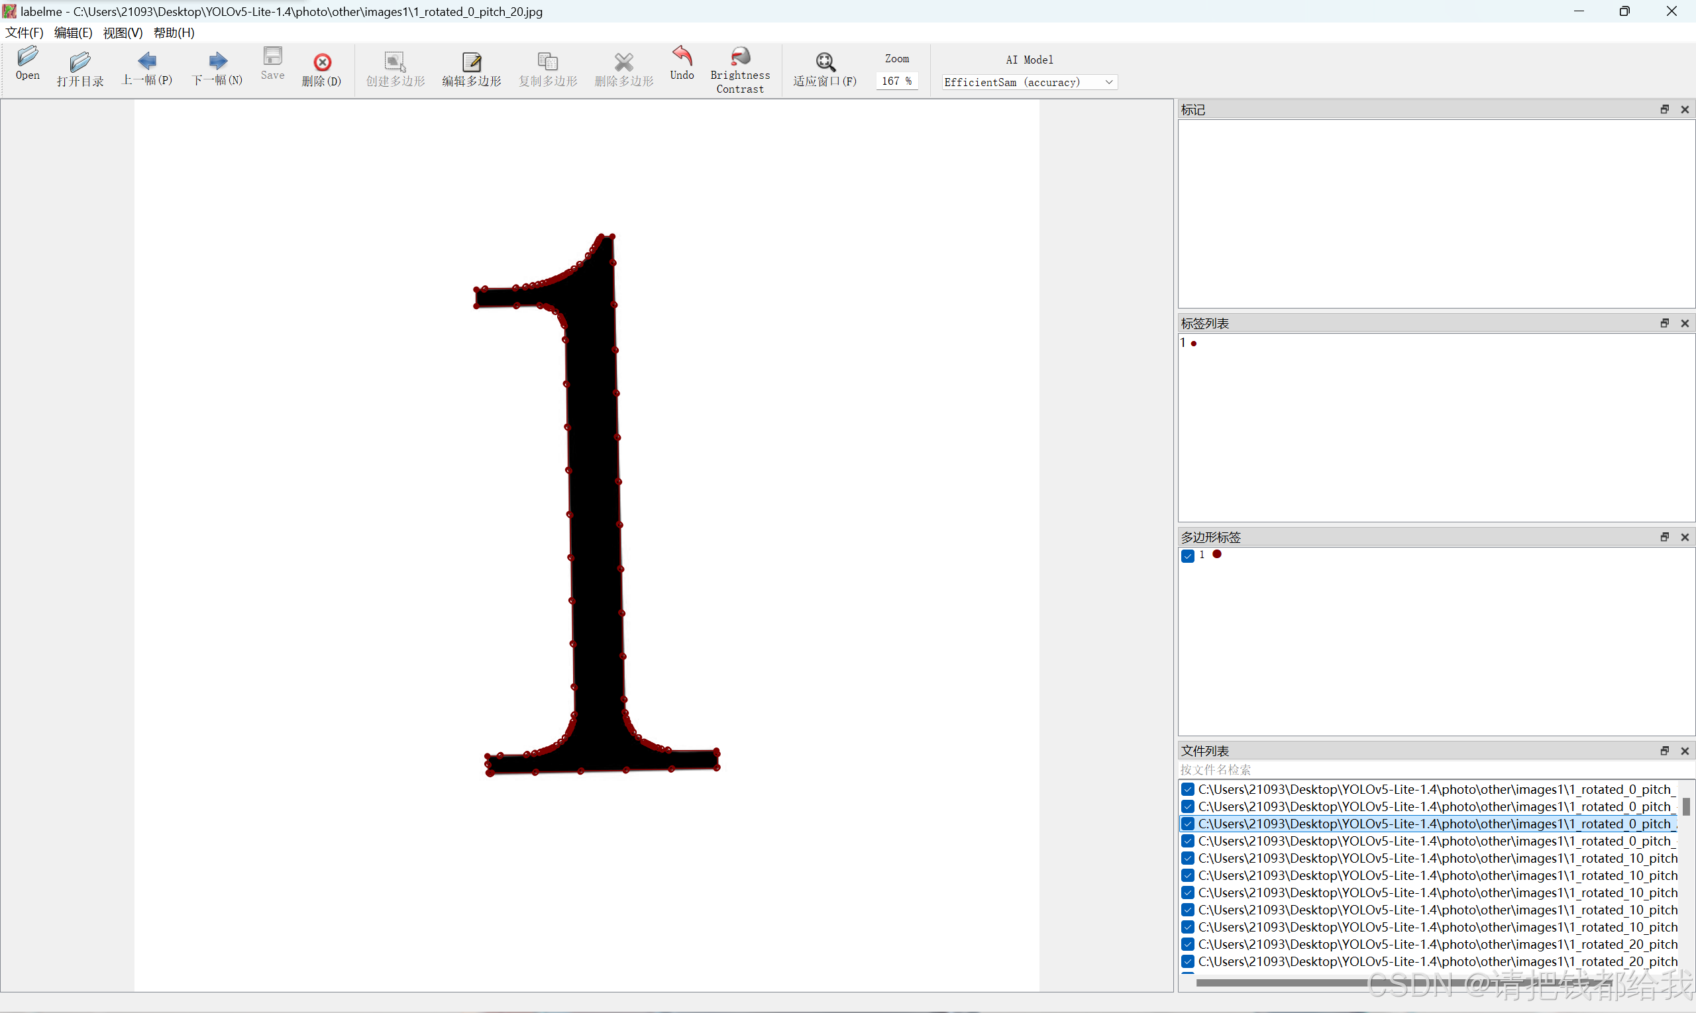The width and height of the screenshot is (1696, 1013).
Task: Select highlighted 1_rotated_0_pitch file row
Action: tap(1429, 824)
